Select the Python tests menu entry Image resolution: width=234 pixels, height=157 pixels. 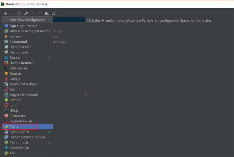[28, 142]
